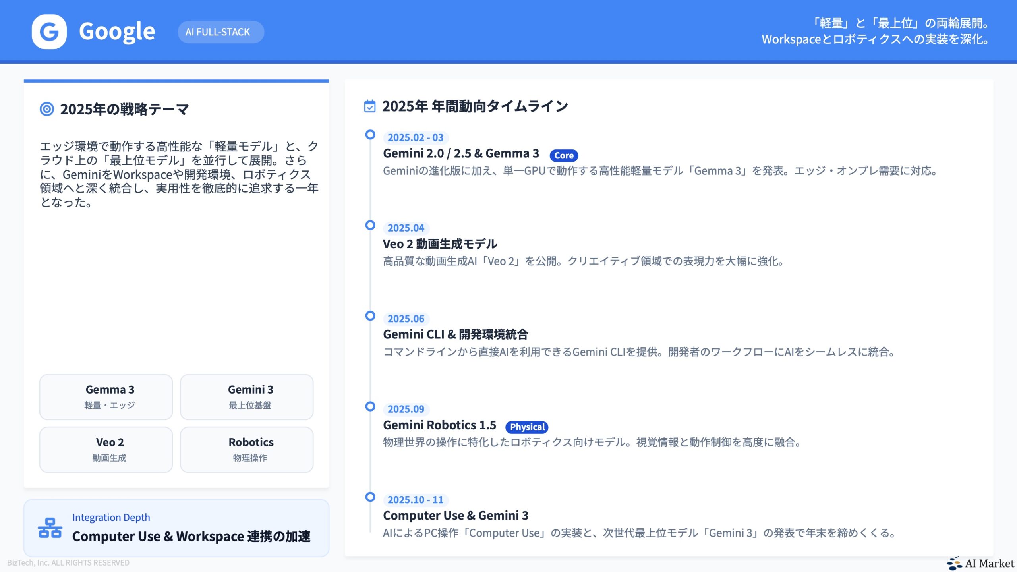Viewport: 1017px width, 572px height.
Task: Expand the 2025.04 date entry
Action: [406, 228]
